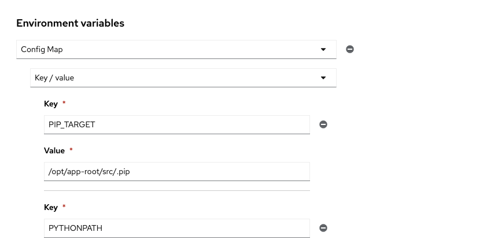Screen dimensions: 487x243
Task: Focus the PYTHONPATH key input field
Action: [x=176, y=228]
